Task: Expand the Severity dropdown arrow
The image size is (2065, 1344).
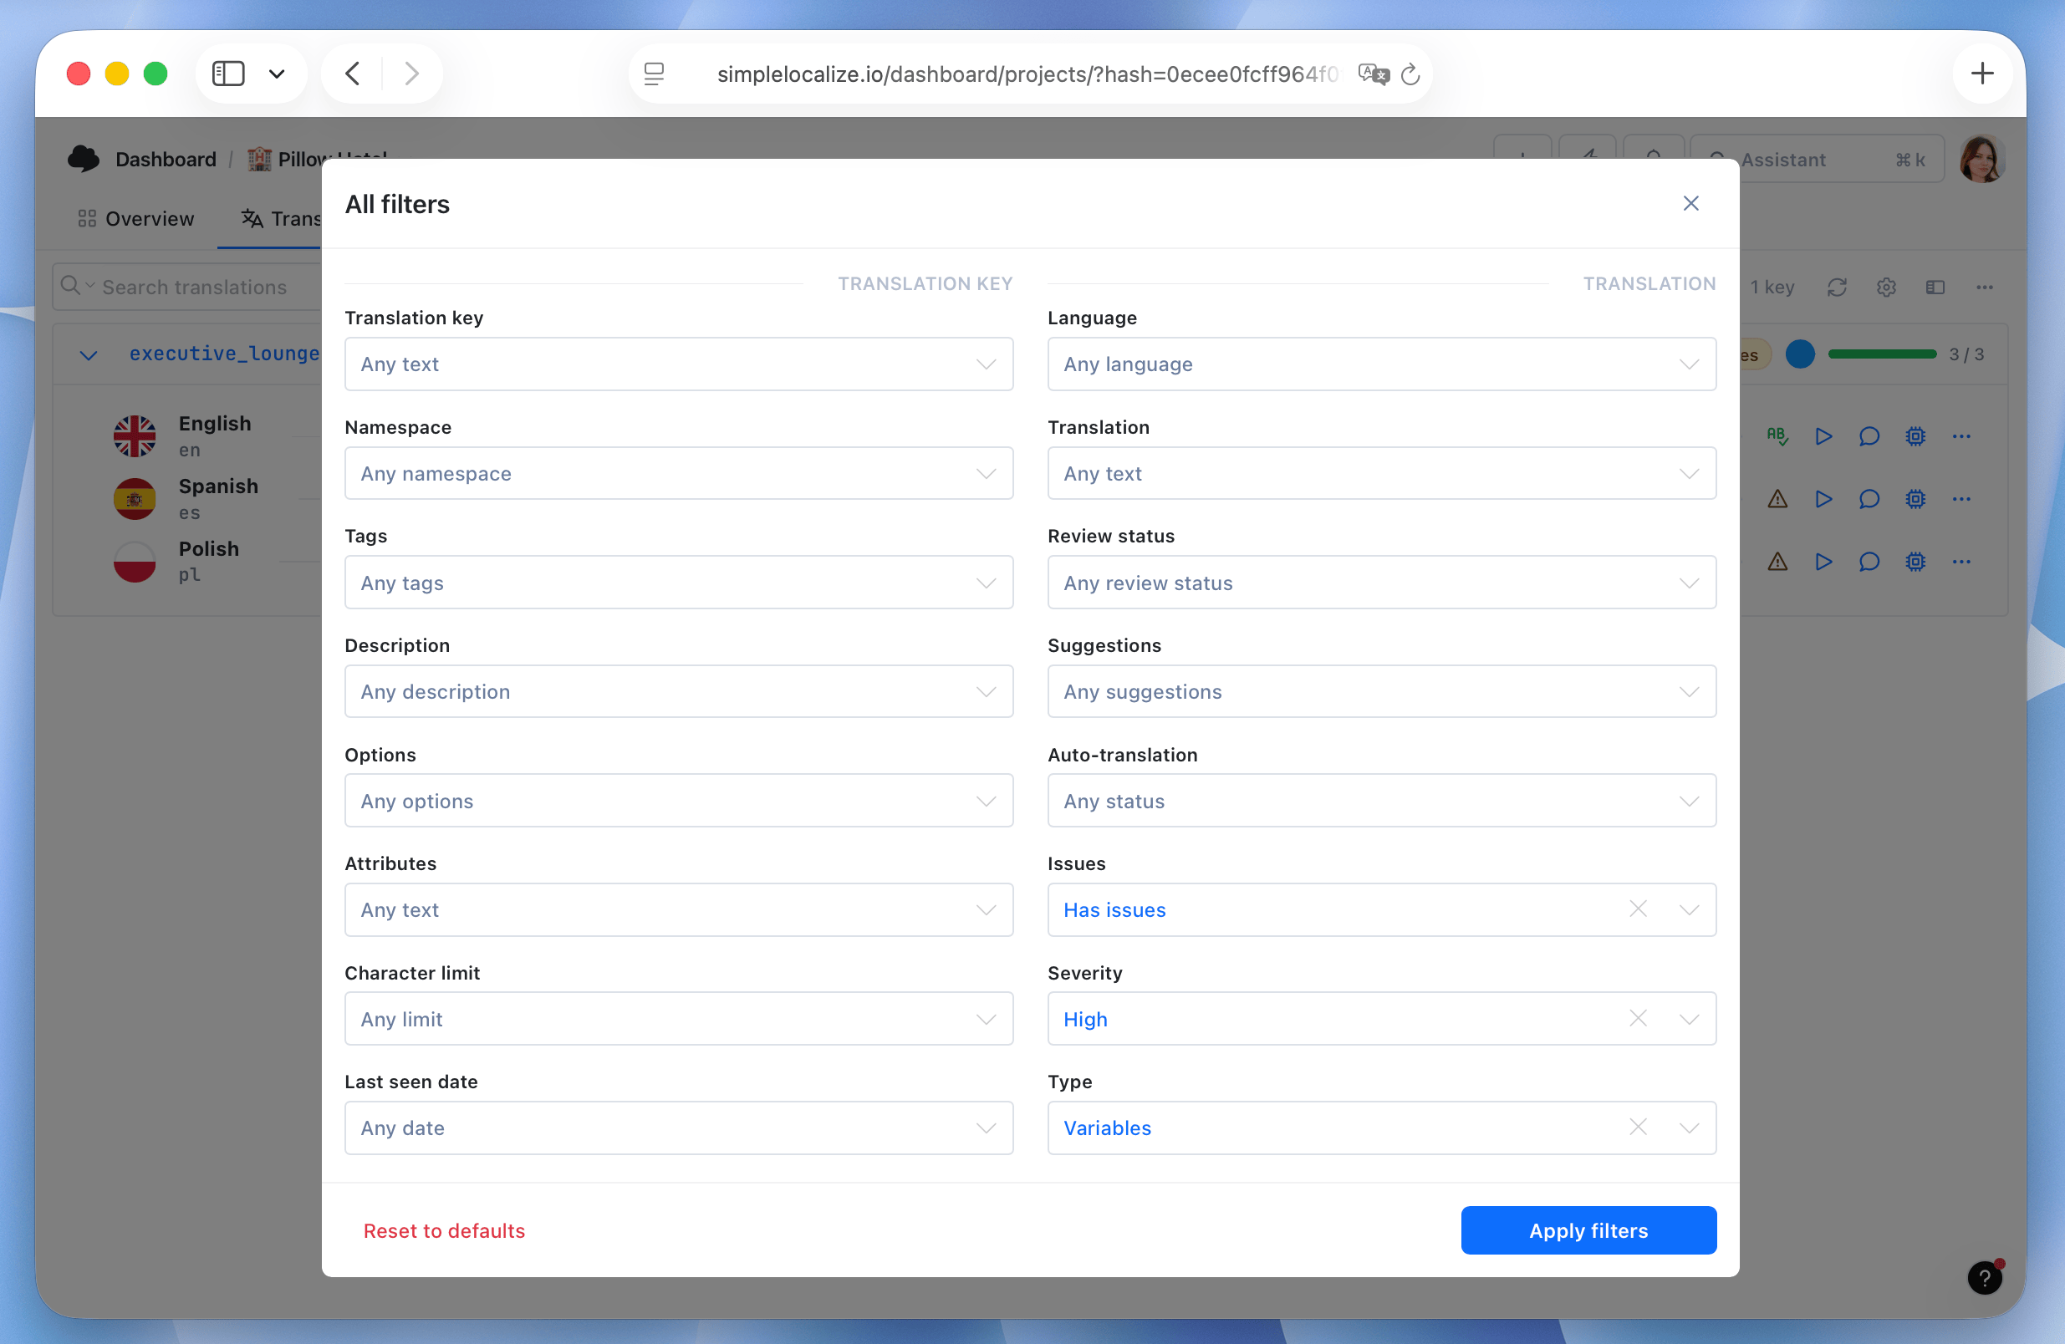Action: [1689, 1019]
